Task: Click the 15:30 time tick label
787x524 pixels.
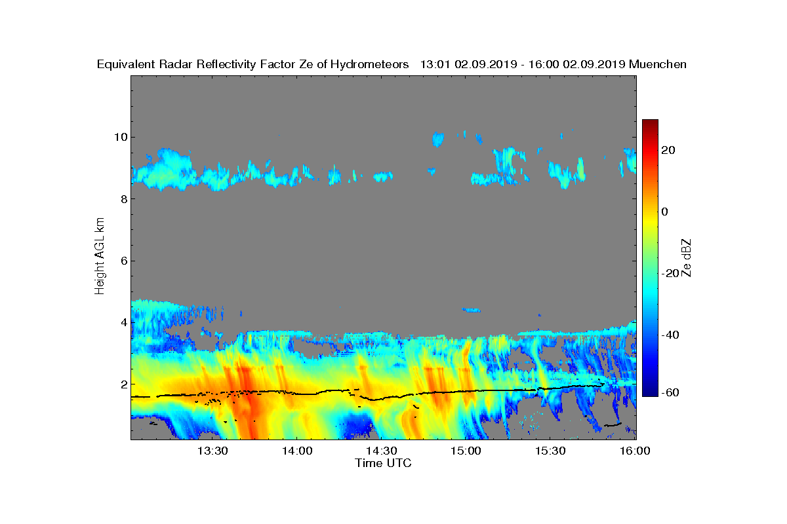Action: point(551,451)
